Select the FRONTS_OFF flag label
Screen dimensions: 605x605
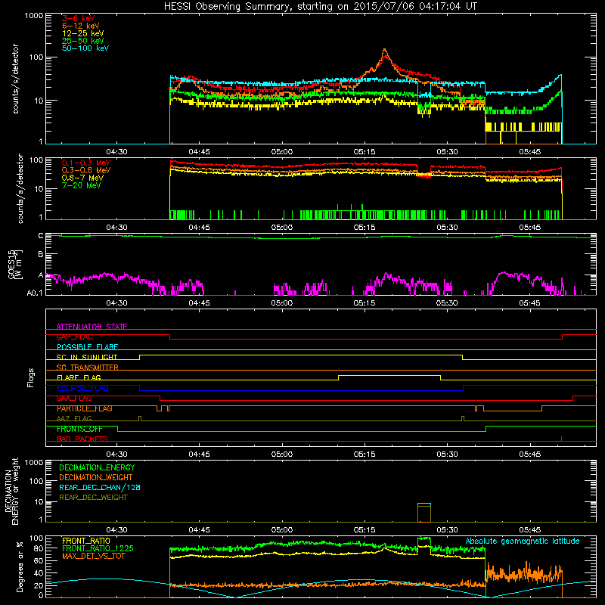(79, 429)
